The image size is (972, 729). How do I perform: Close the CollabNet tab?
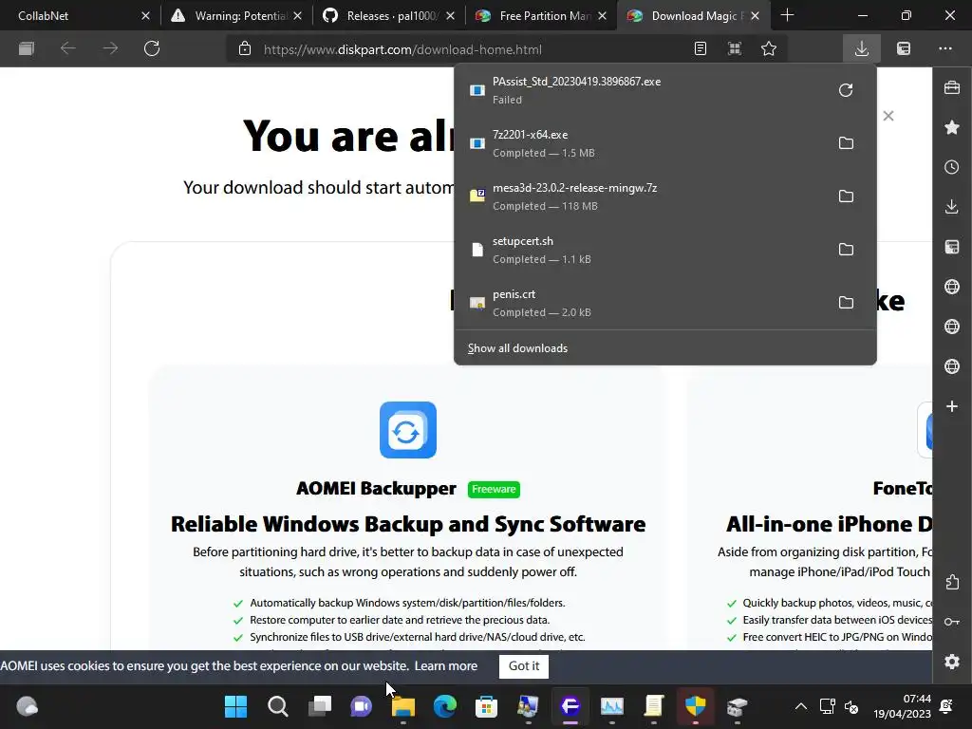click(145, 16)
